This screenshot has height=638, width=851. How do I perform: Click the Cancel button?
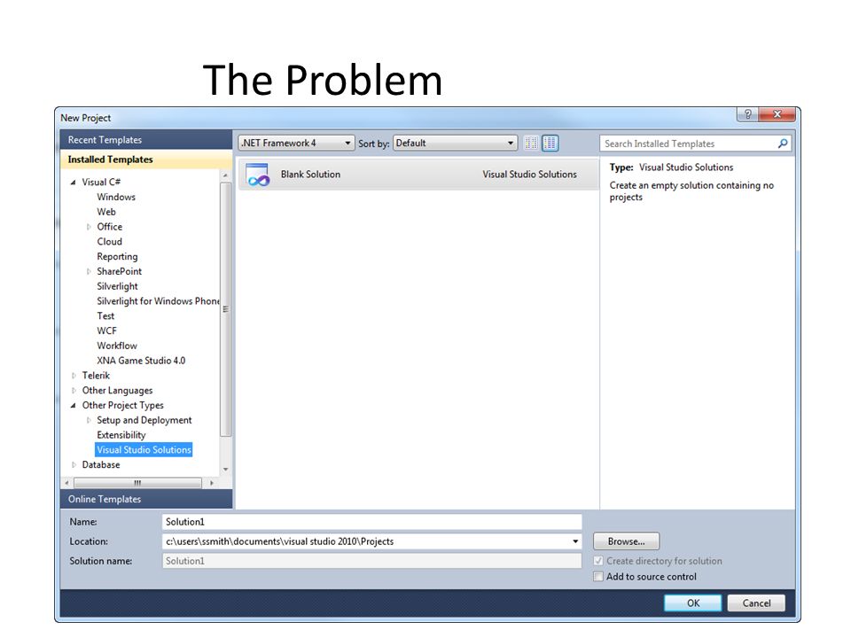pyautogui.click(x=756, y=603)
